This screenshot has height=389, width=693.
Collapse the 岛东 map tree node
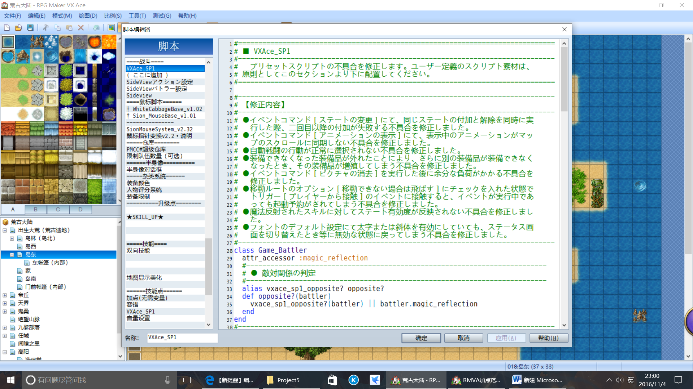pos(12,255)
